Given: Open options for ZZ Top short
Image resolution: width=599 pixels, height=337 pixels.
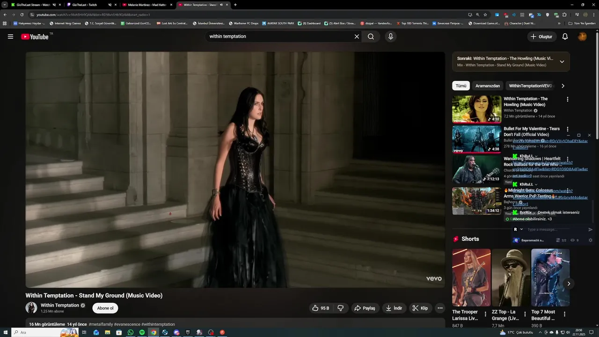Looking at the screenshot, I should pyautogui.click(x=525, y=315).
